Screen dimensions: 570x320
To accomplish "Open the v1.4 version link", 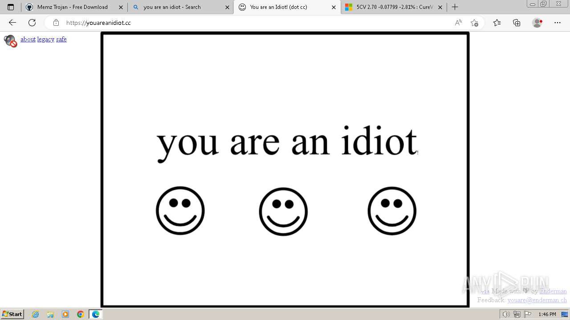I will pyautogui.click(x=485, y=291).
